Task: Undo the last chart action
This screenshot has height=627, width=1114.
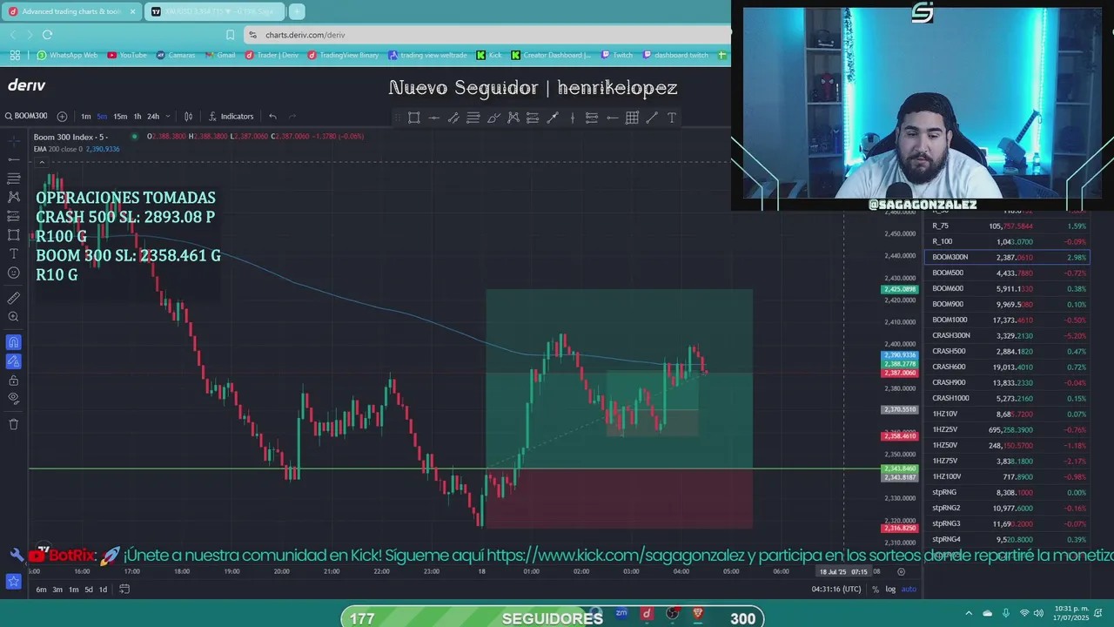Action: (x=272, y=117)
